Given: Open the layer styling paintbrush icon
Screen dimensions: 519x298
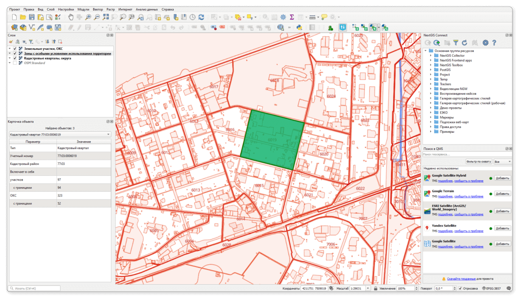Looking at the screenshot, I should click(x=11, y=41).
